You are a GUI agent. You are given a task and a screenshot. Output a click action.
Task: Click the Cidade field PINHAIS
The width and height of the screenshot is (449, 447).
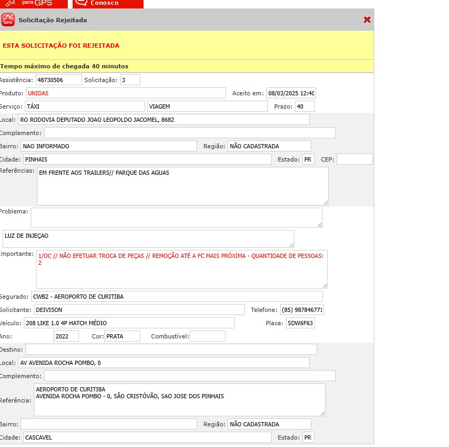coord(147,159)
